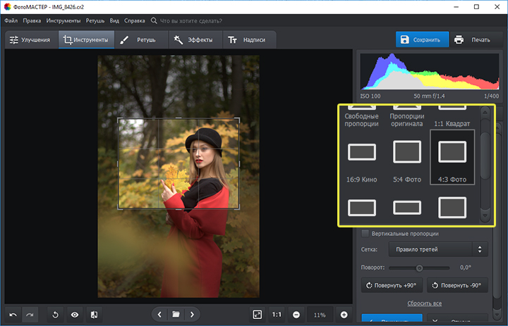
Task: Open the folder icon between navigation arrows
Action: [x=176, y=314]
